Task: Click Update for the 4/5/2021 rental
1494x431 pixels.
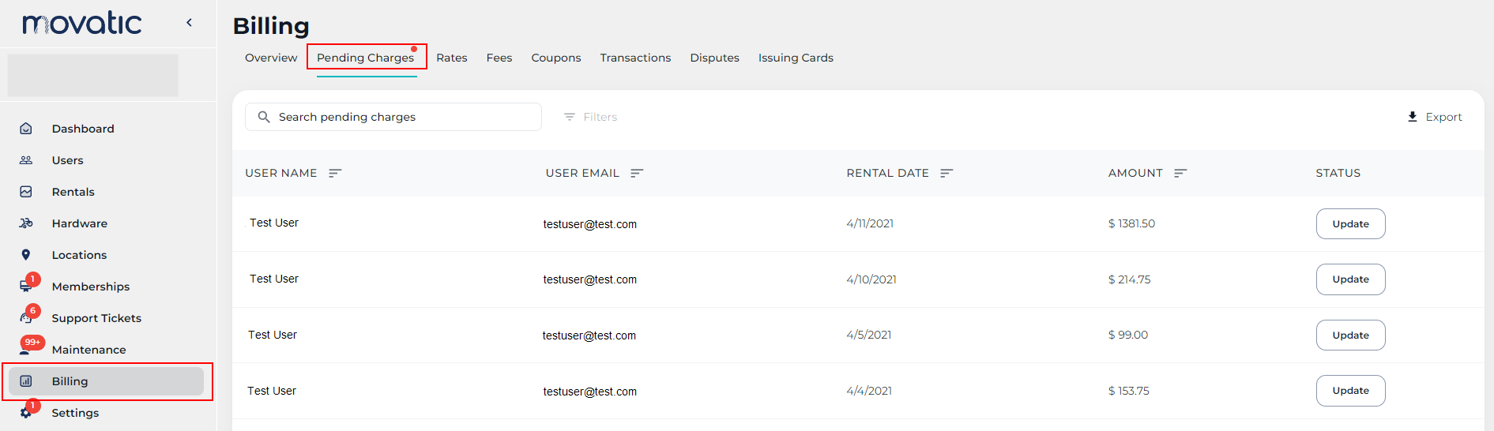Action: tap(1350, 335)
